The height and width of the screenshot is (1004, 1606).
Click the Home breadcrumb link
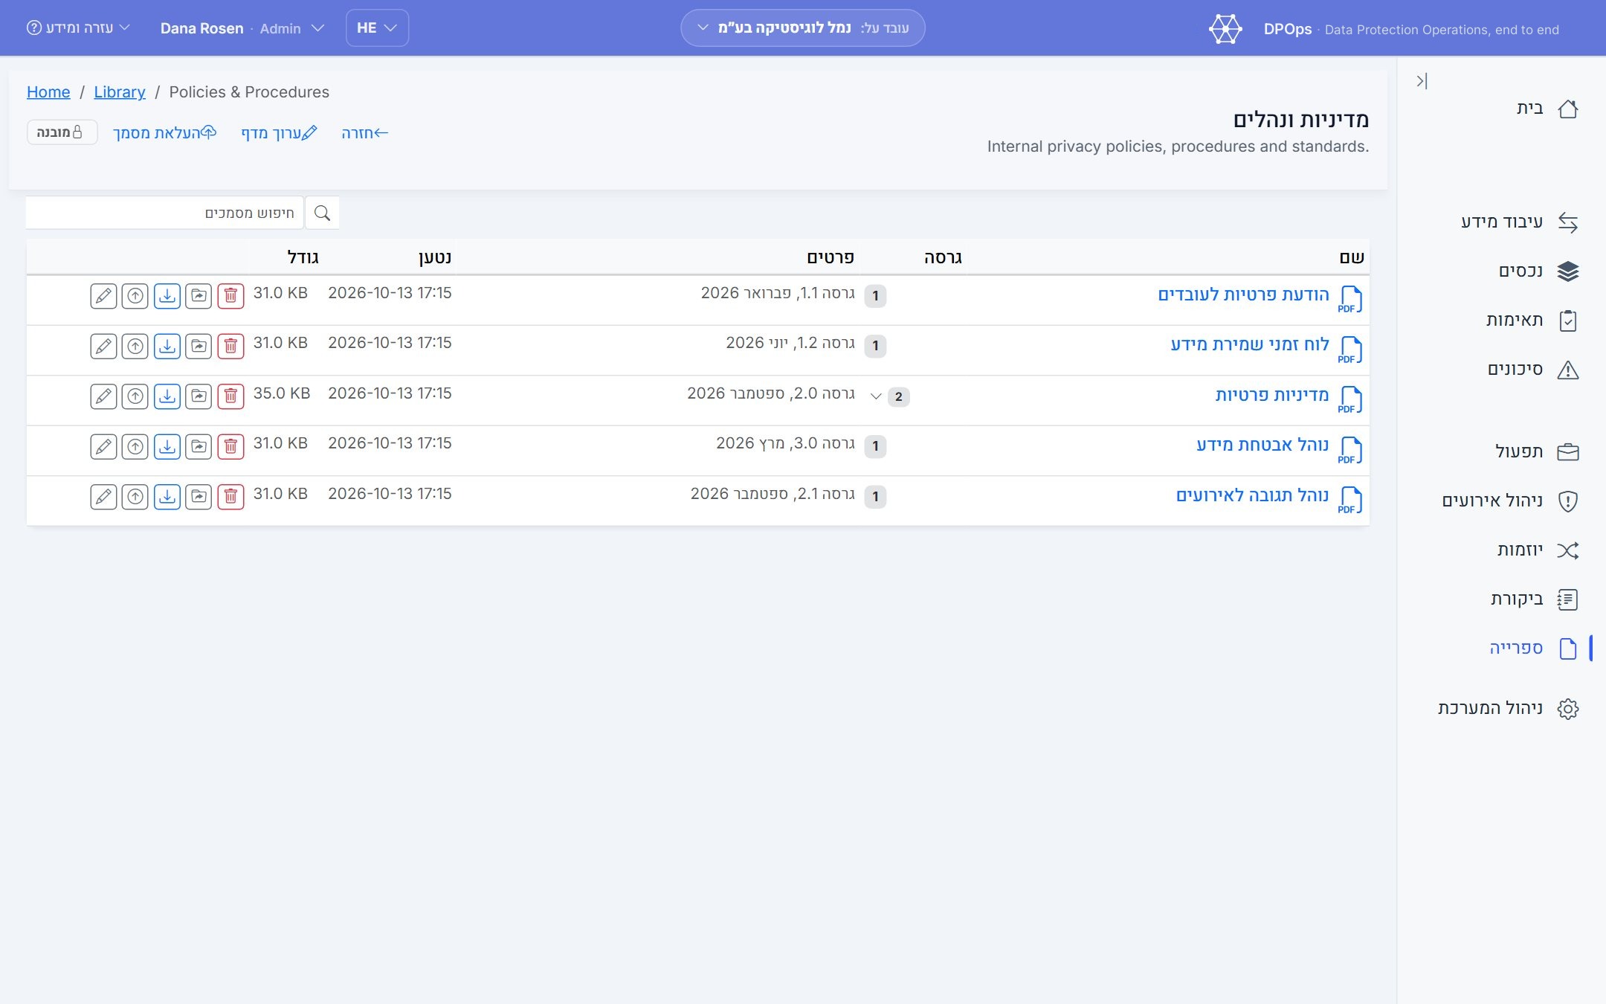48,92
